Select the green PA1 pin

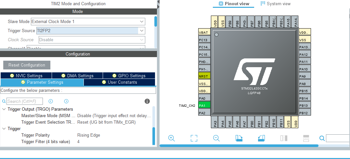(x=204, y=105)
